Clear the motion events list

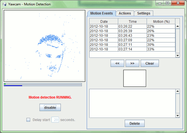(x=150, y=63)
